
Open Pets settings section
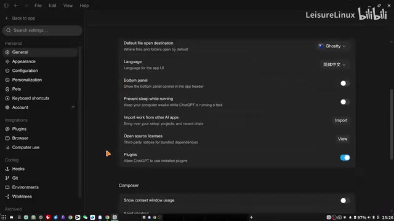coord(17,89)
